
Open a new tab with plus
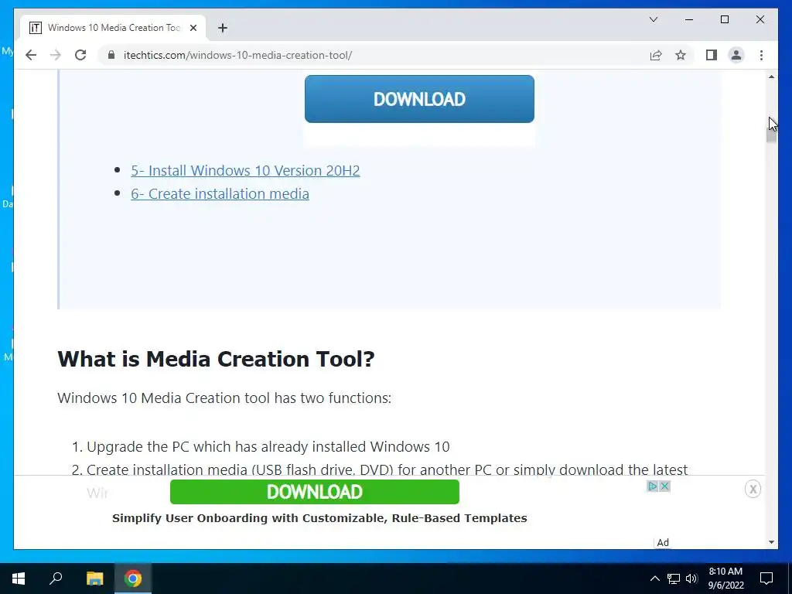coord(222,28)
